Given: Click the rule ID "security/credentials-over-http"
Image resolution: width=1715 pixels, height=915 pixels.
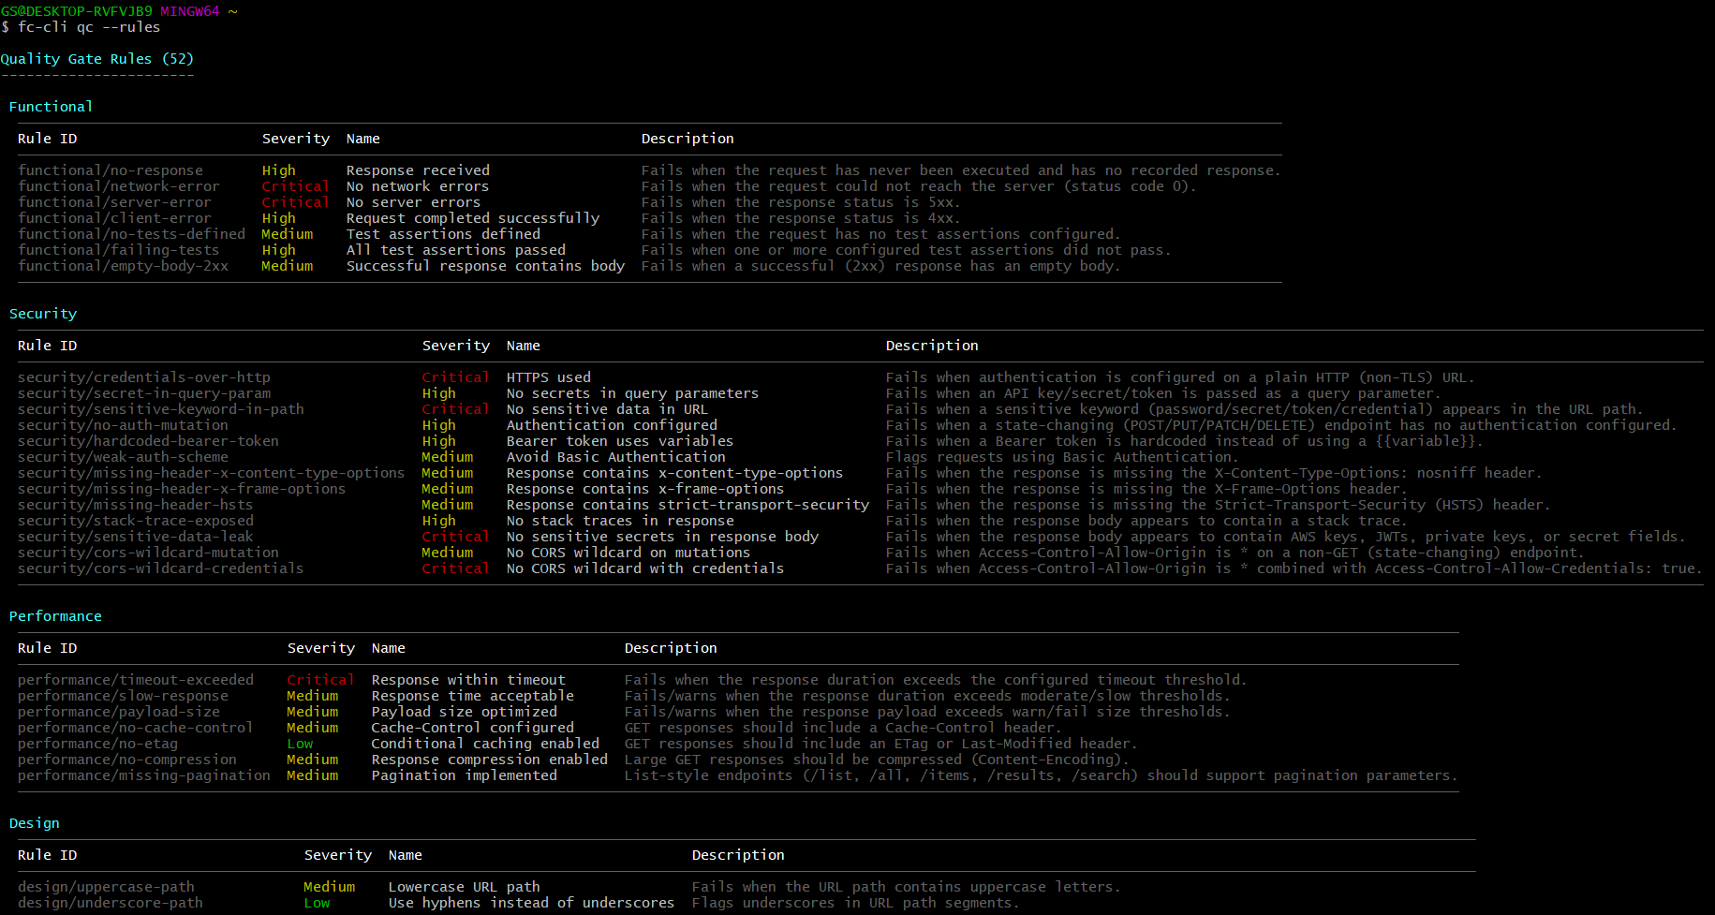Looking at the screenshot, I should (x=144, y=377).
